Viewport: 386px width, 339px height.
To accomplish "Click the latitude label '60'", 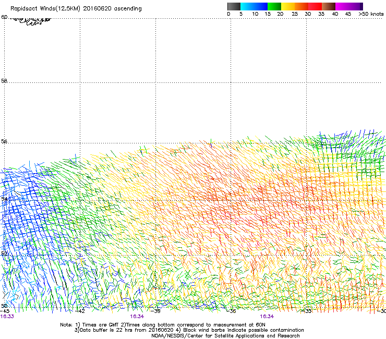I will coord(4,17).
